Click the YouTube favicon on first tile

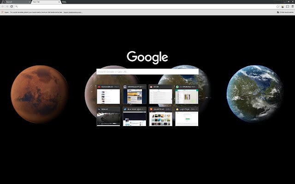[x=99, y=87]
